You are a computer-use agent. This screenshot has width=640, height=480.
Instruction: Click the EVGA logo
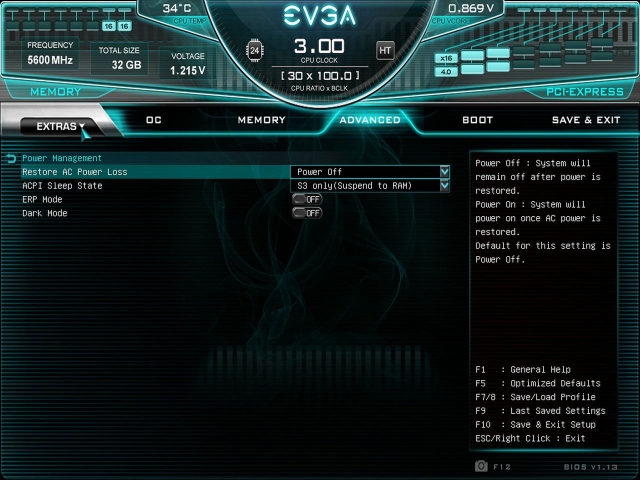tap(320, 16)
